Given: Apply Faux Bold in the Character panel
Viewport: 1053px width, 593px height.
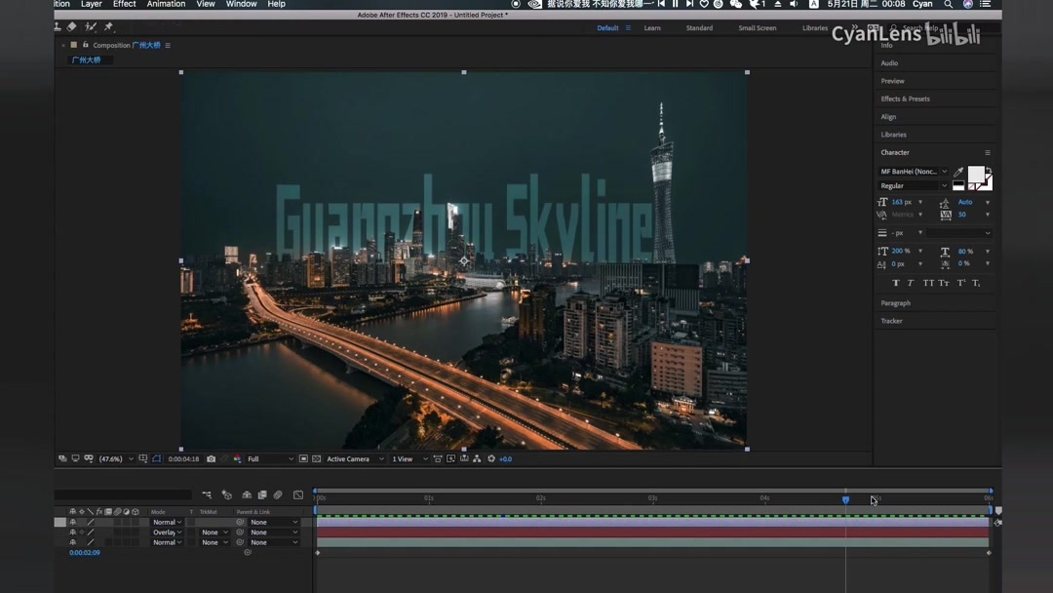Looking at the screenshot, I should (x=896, y=282).
